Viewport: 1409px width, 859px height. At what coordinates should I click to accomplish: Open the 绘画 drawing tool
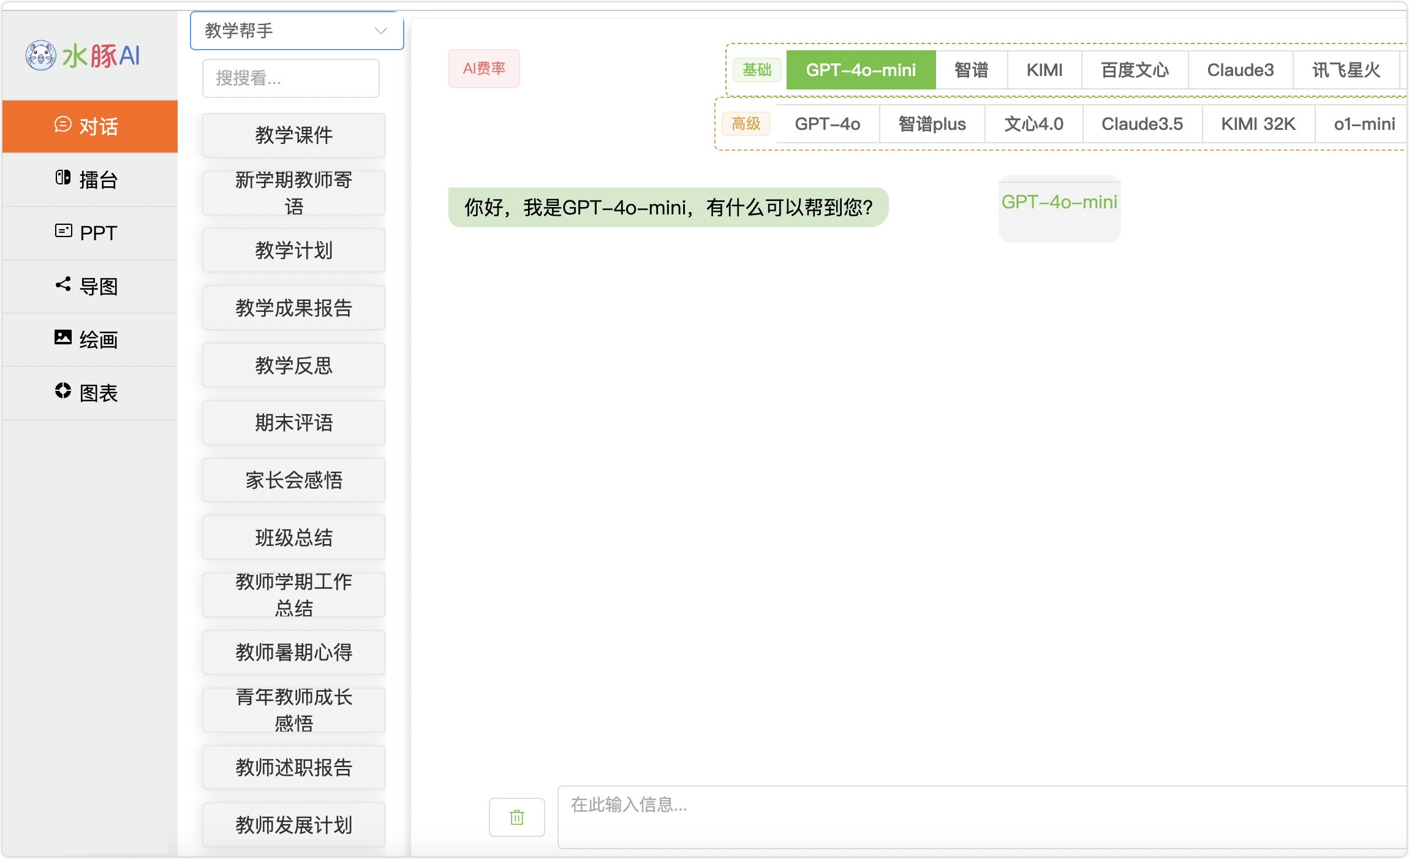[x=89, y=339]
